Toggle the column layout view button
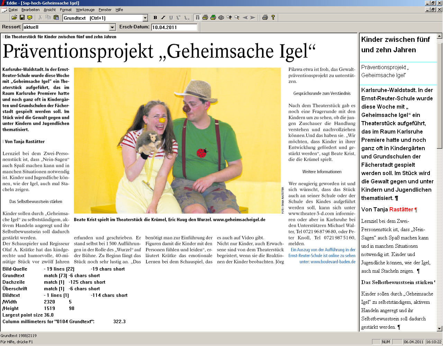The width and height of the screenshot is (443, 346). click(x=197, y=17)
